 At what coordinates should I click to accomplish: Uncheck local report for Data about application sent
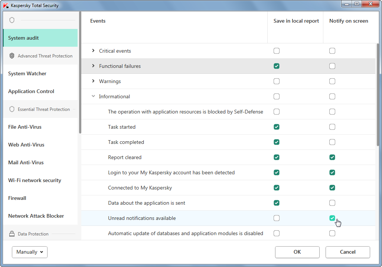click(277, 203)
